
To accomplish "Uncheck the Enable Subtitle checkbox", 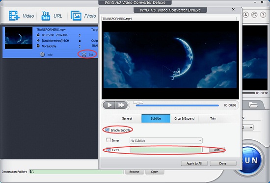I will [108, 130].
